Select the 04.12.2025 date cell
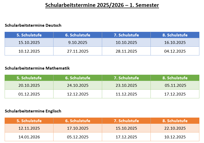This screenshot has height=143, width=204. pos(175,51)
